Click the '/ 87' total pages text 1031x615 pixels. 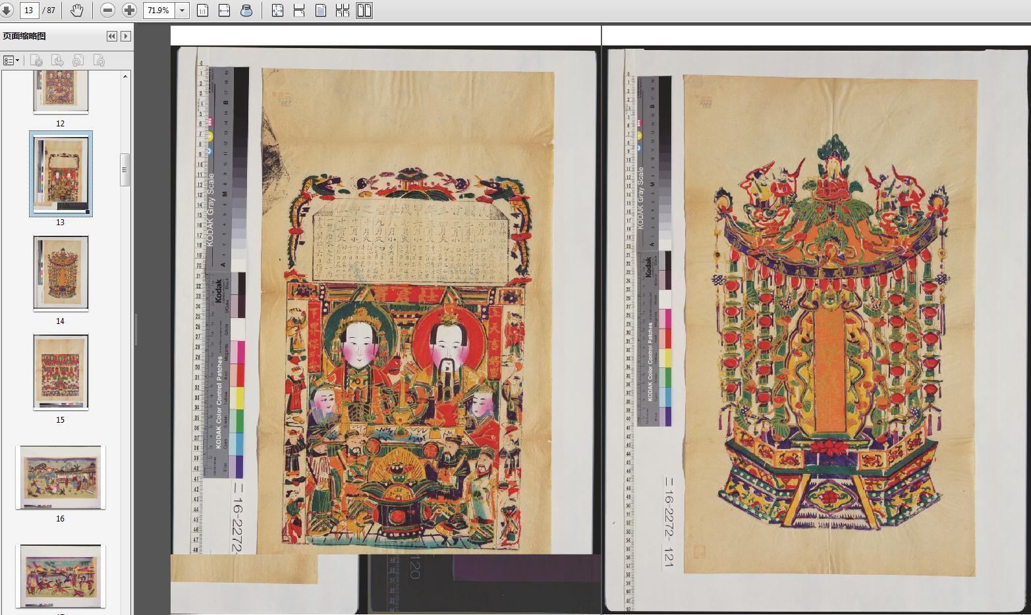click(49, 11)
